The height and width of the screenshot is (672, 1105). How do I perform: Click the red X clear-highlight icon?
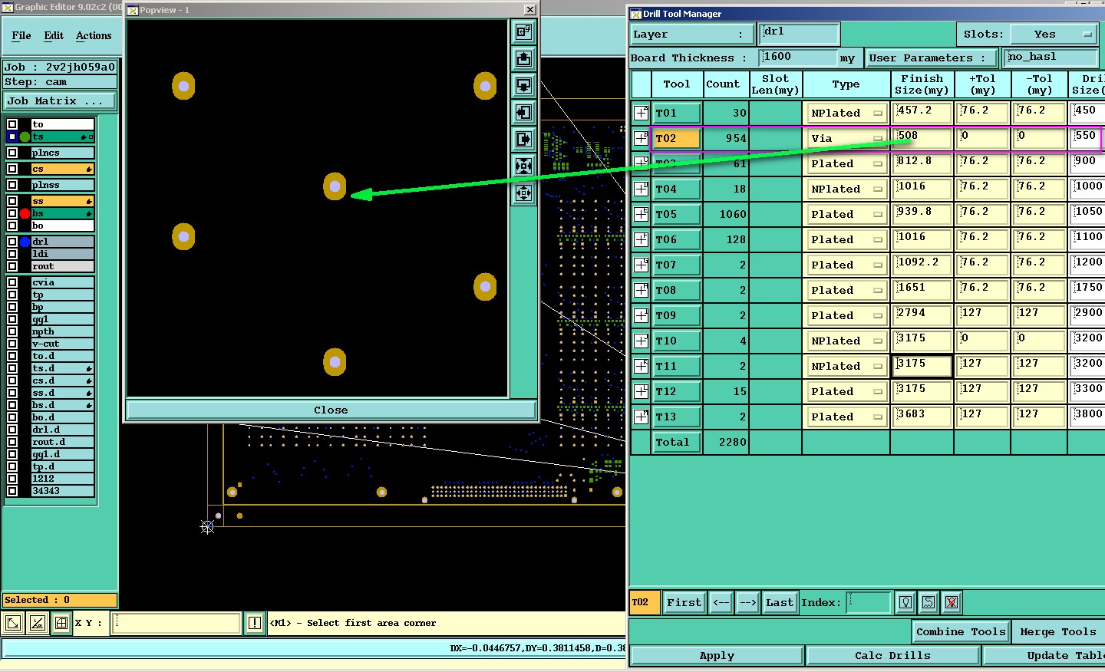[x=952, y=602]
